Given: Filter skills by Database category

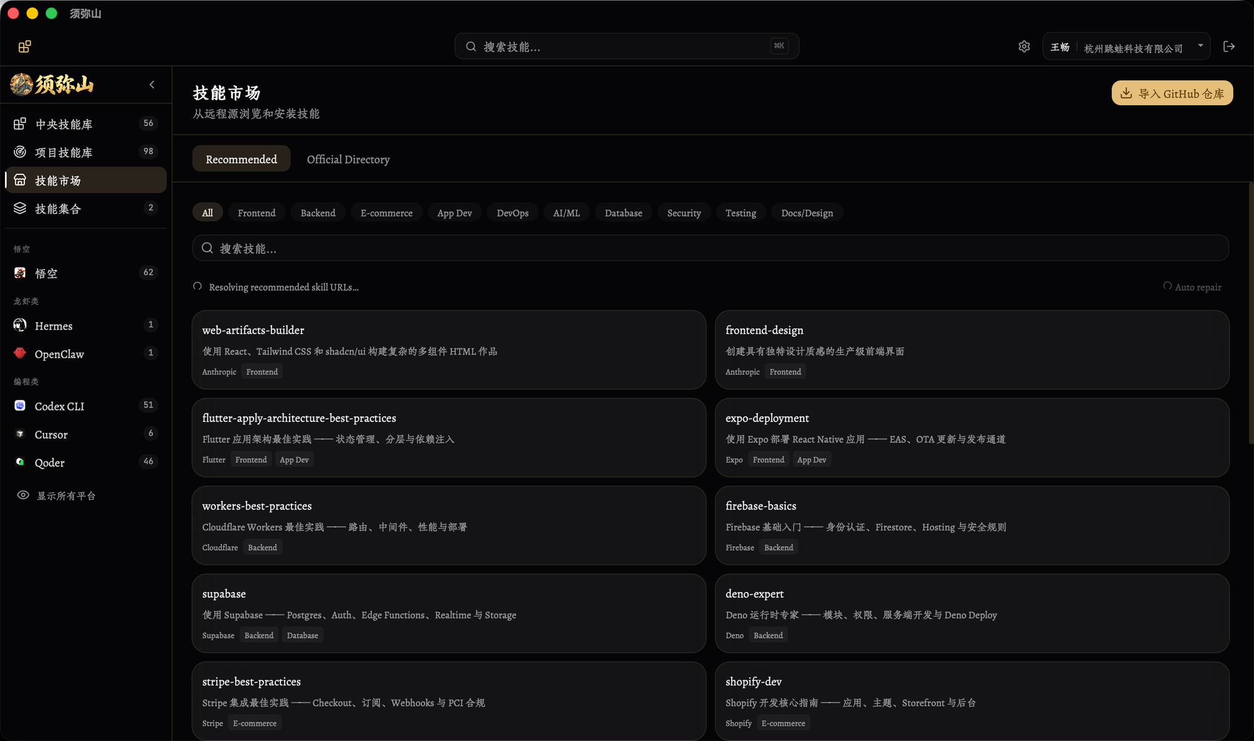Looking at the screenshot, I should pyautogui.click(x=623, y=213).
